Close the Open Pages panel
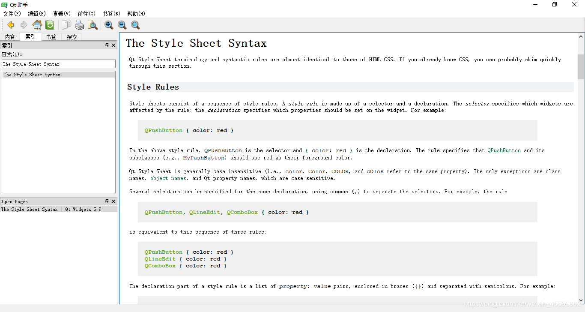585x312 pixels. point(113,201)
